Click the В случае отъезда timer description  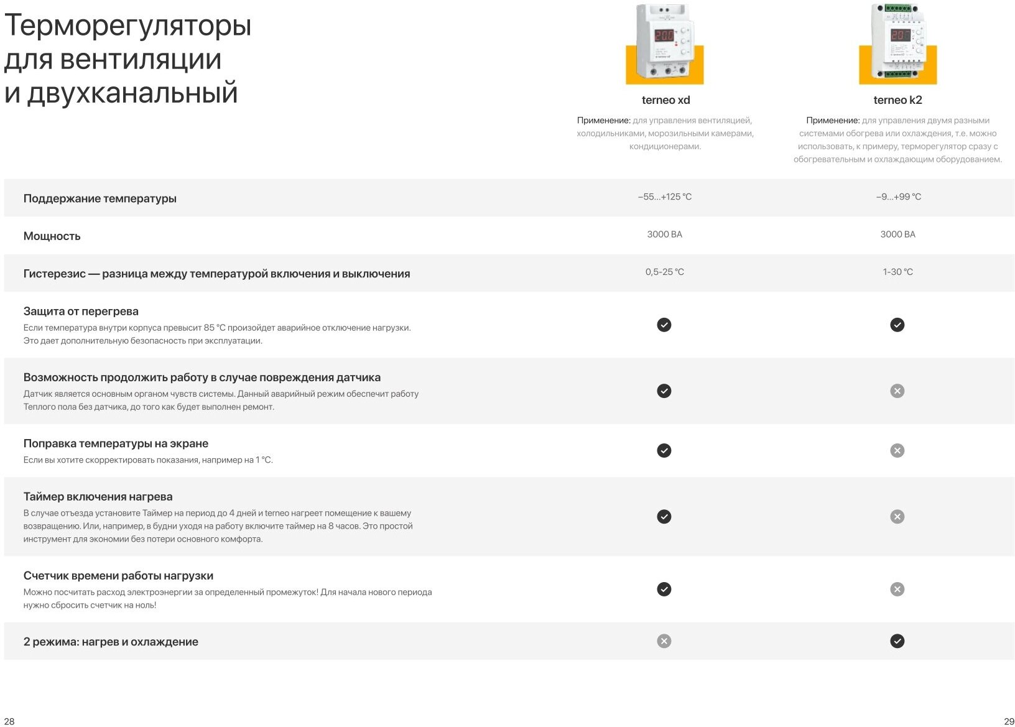tap(218, 526)
